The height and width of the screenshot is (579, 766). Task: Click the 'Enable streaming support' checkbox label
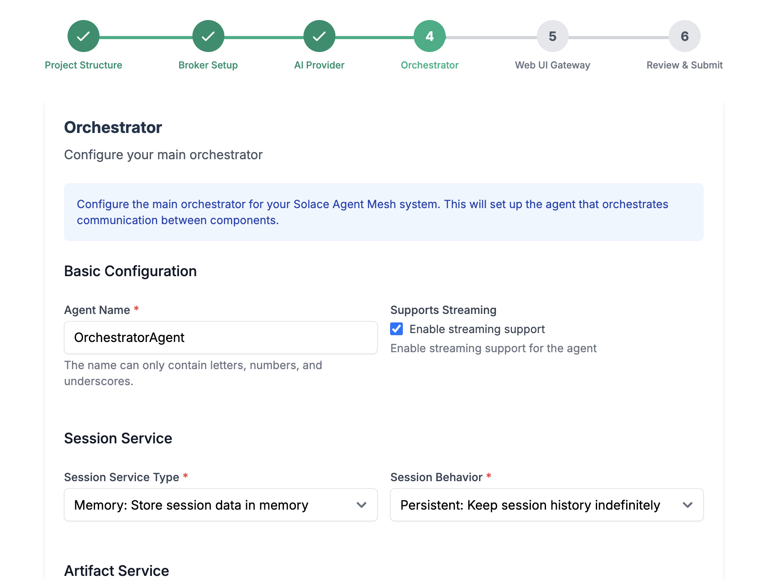coord(477,329)
